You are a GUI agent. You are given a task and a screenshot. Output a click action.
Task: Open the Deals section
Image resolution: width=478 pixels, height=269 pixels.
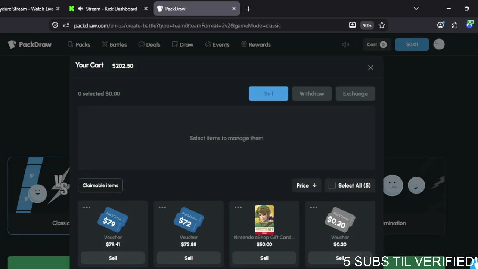click(x=149, y=44)
